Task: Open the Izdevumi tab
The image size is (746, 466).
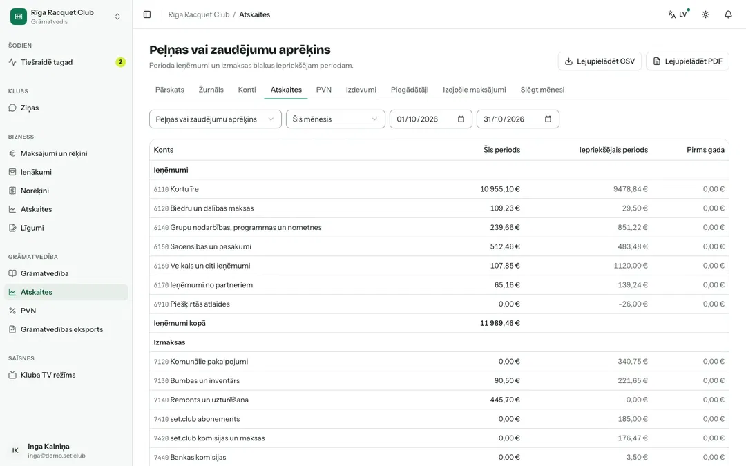Action: [361, 90]
